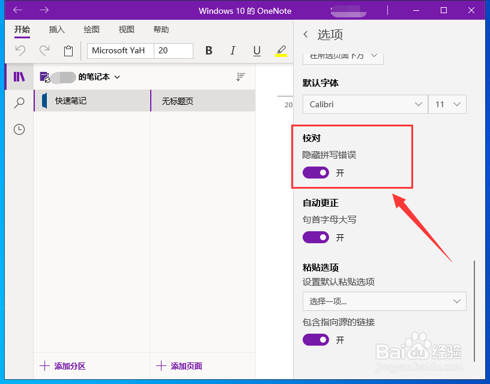Click the options panel scrollbar
Screen dimensions: 490x384
pos(474,311)
